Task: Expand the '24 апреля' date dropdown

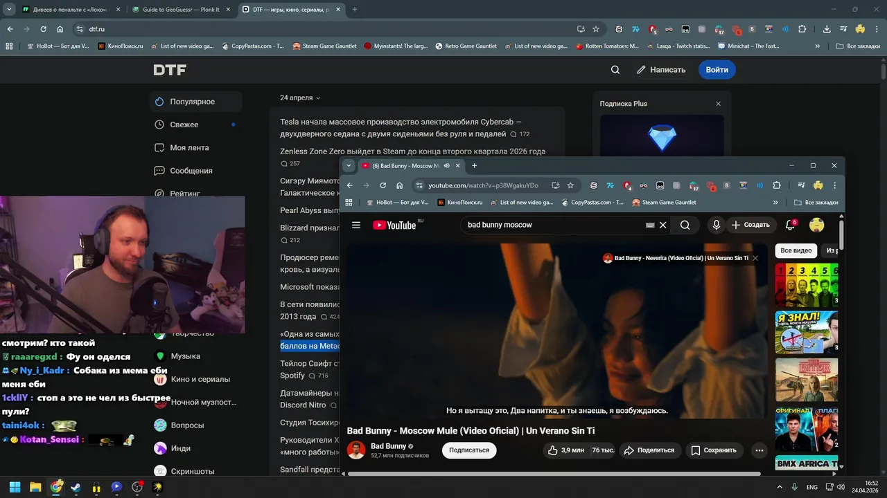Action: pos(300,98)
